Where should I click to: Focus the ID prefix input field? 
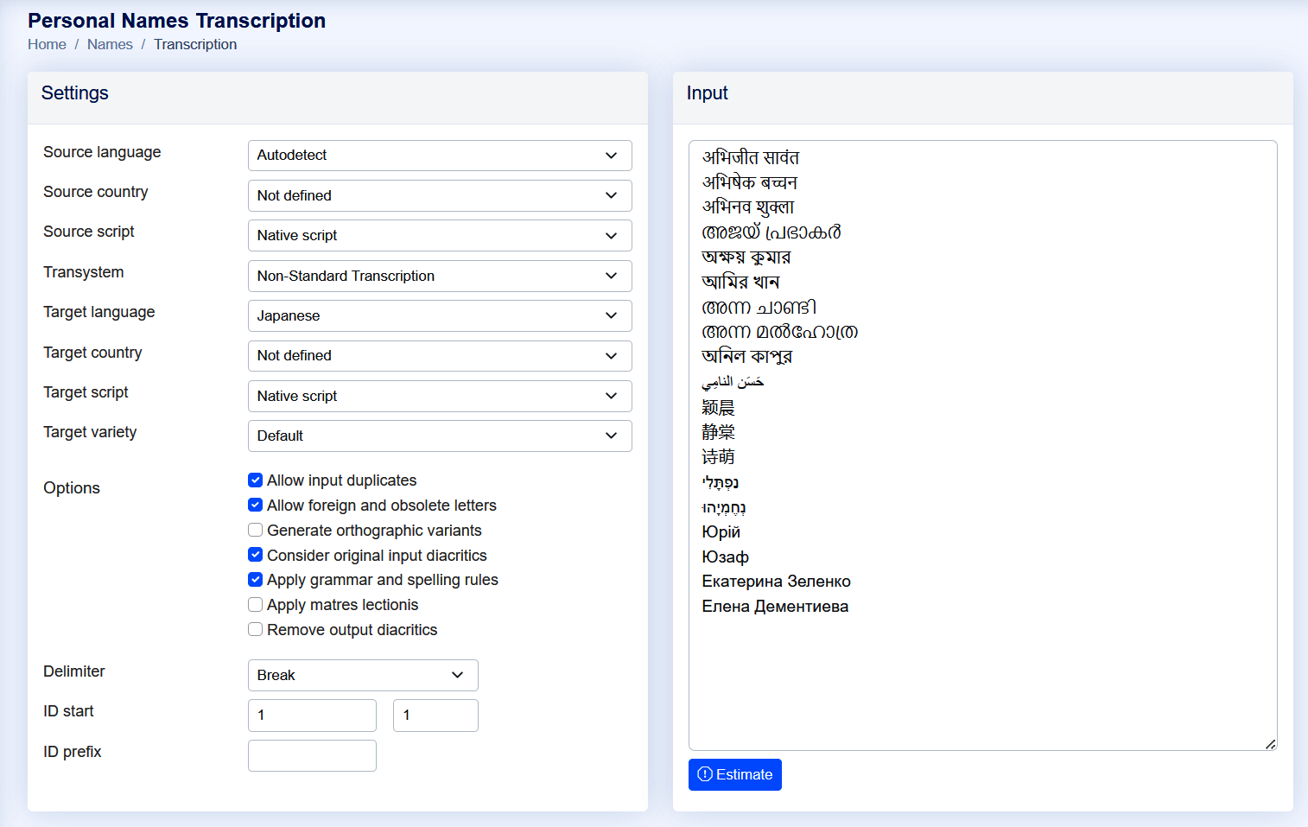tap(312, 755)
